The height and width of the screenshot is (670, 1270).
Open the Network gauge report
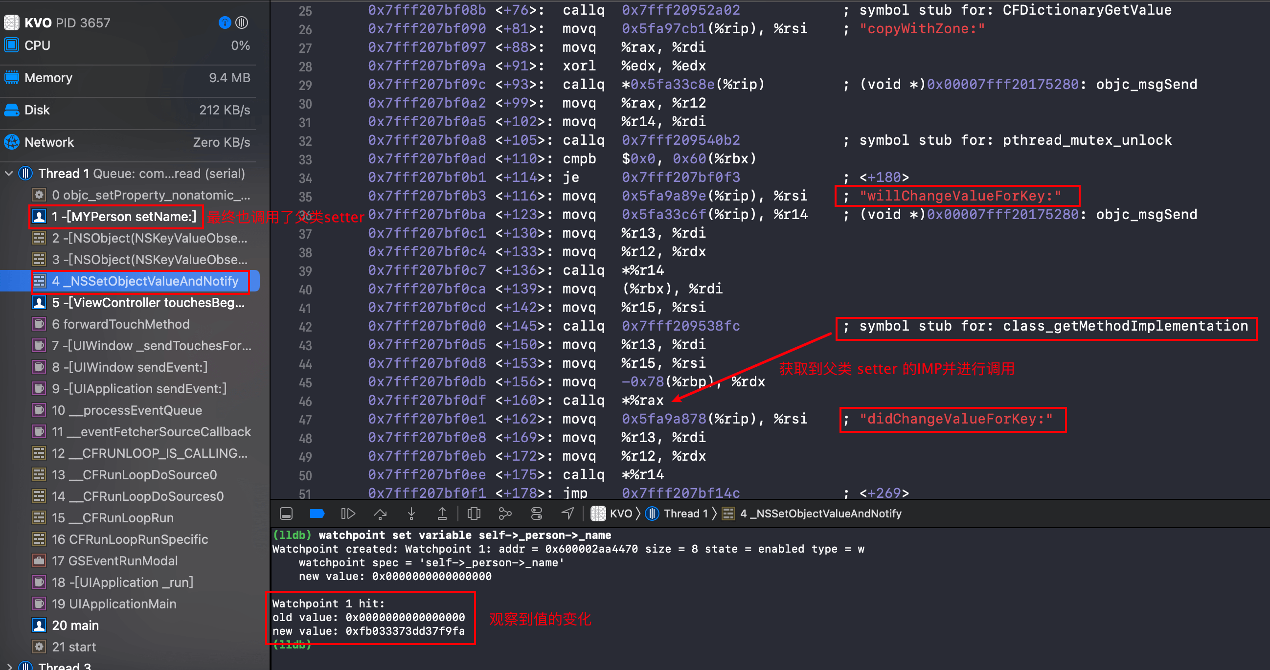128,142
